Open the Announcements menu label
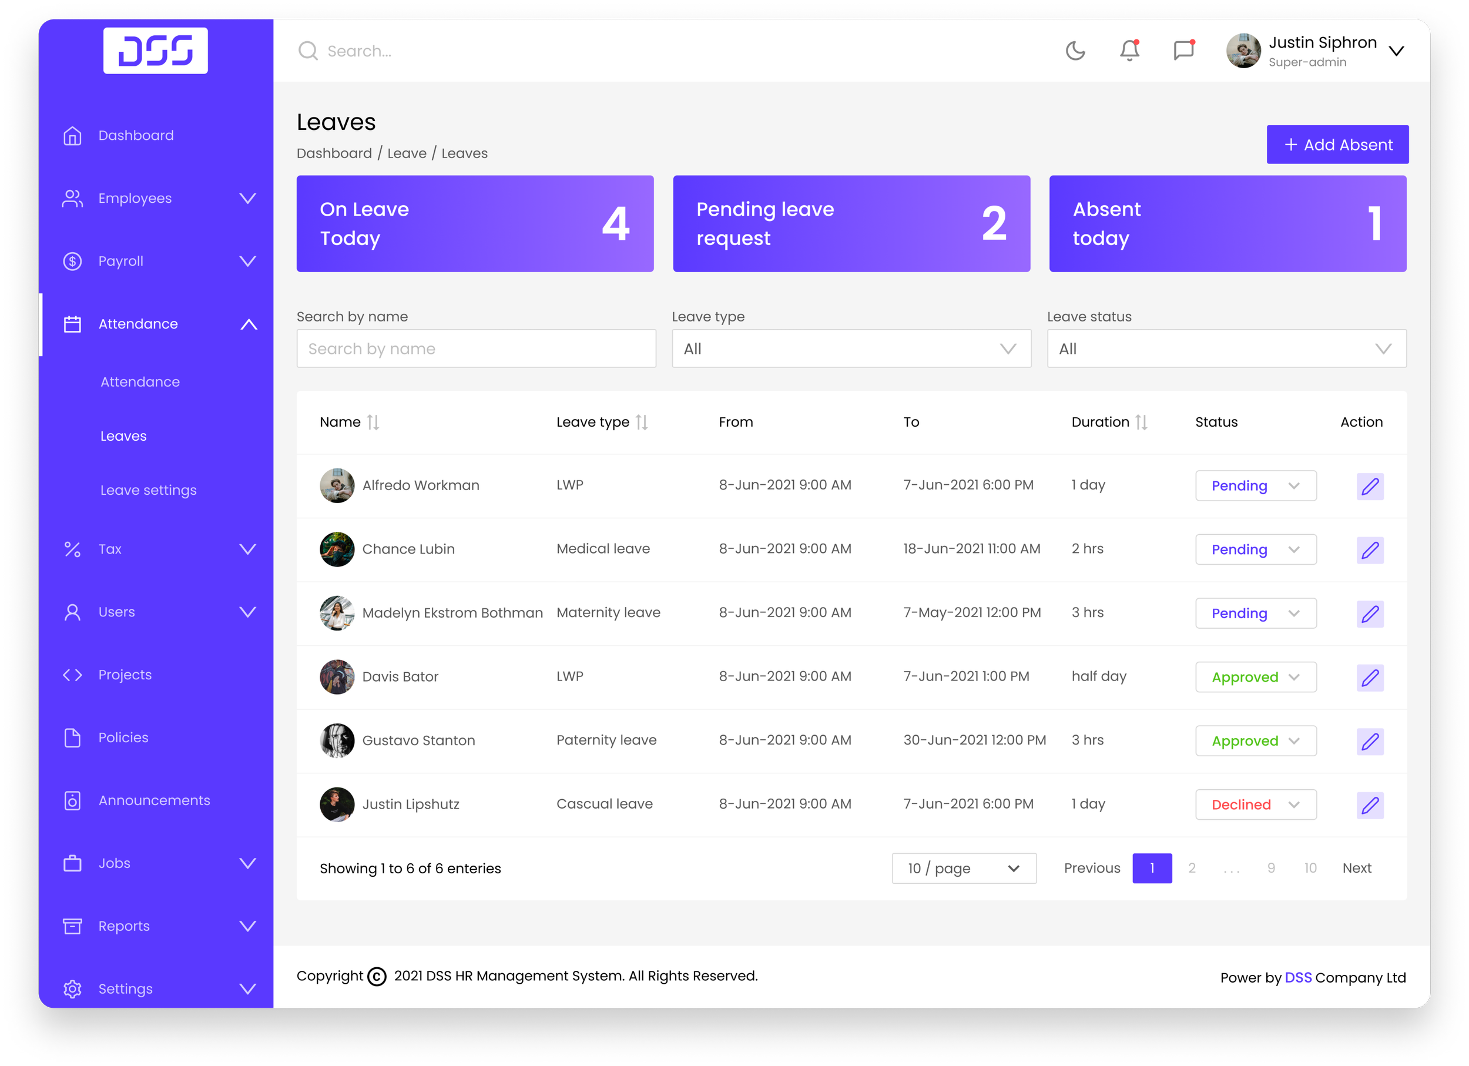Image resolution: width=1469 pixels, height=1066 pixels. (x=154, y=800)
